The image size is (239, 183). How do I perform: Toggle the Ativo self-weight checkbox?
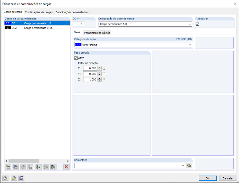76,58
